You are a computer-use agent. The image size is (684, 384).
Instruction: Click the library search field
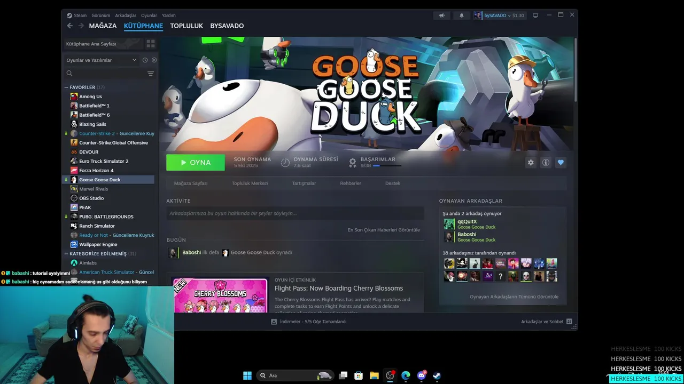[x=104, y=74]
